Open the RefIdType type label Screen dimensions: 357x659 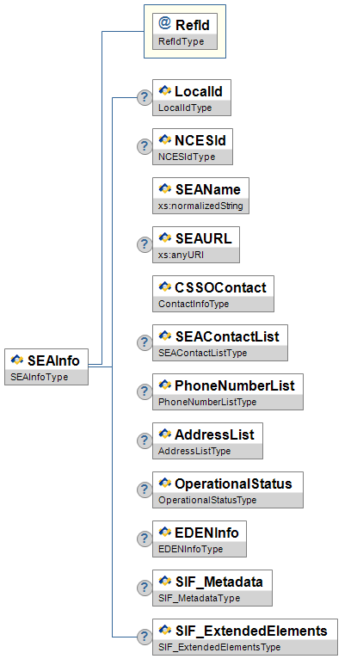click(181, 41)
